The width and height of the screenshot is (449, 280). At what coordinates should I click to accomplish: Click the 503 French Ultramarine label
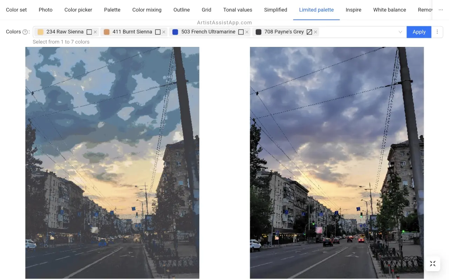[208, 32]
